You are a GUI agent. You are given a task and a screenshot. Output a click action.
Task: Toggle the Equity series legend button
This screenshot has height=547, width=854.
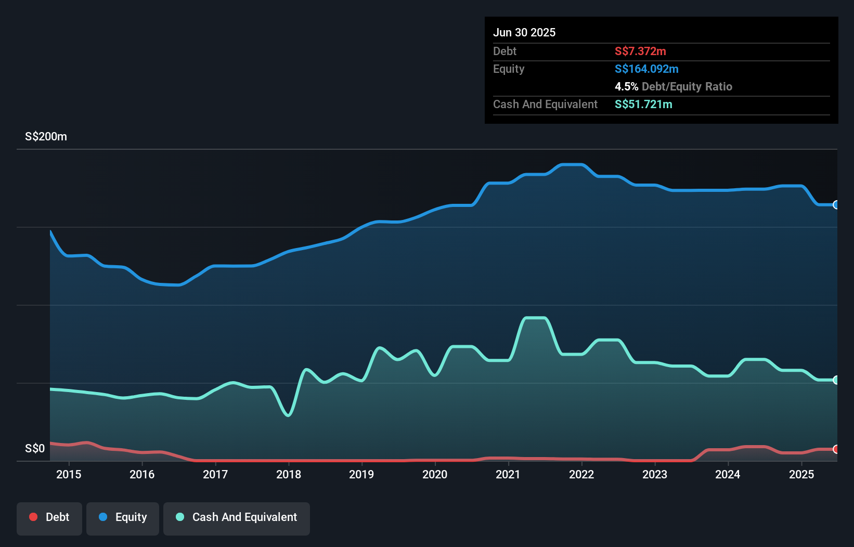[x=123, y=518]
